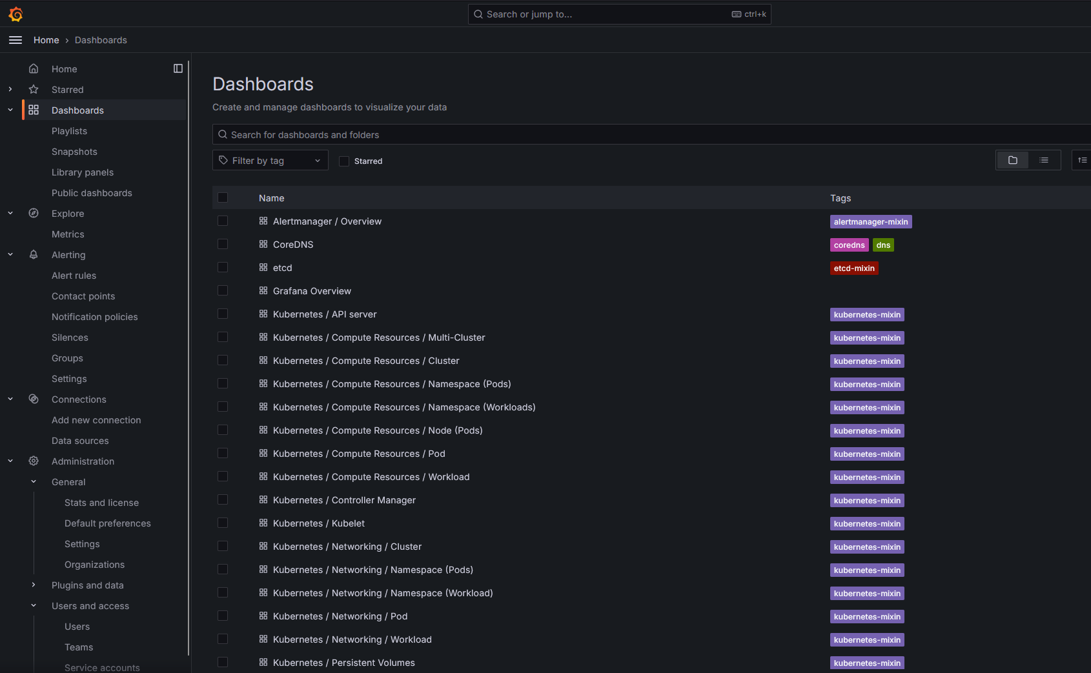The image size is (1091, 673).
Task: Check the Grafana Overview row checkbox
Action: (223, 290)
